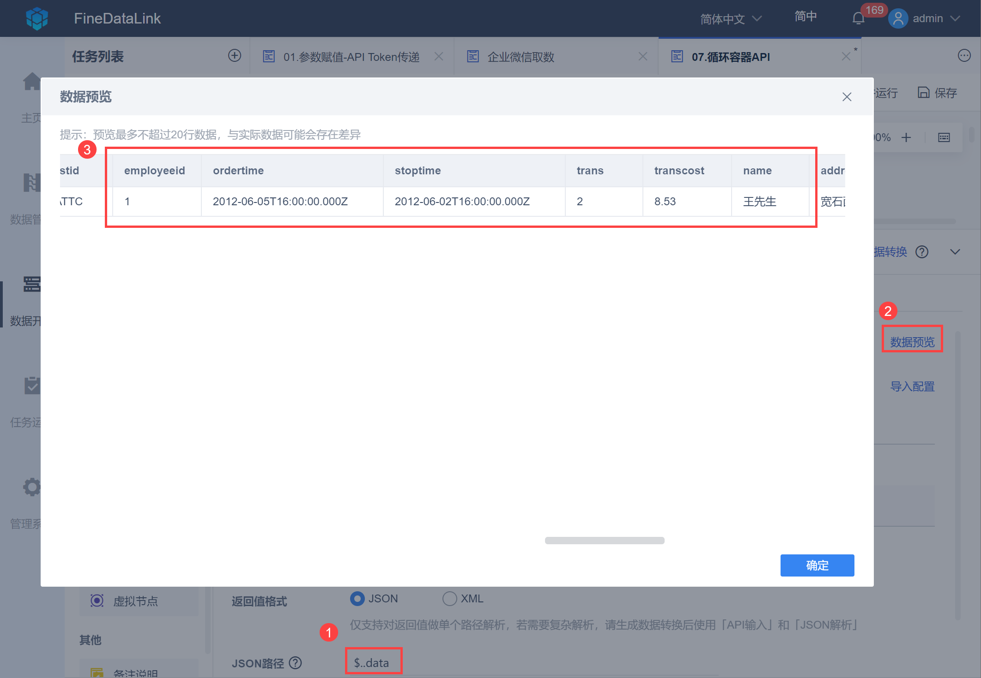Click JSON路径 help question icon

click(x=295, y=663)
